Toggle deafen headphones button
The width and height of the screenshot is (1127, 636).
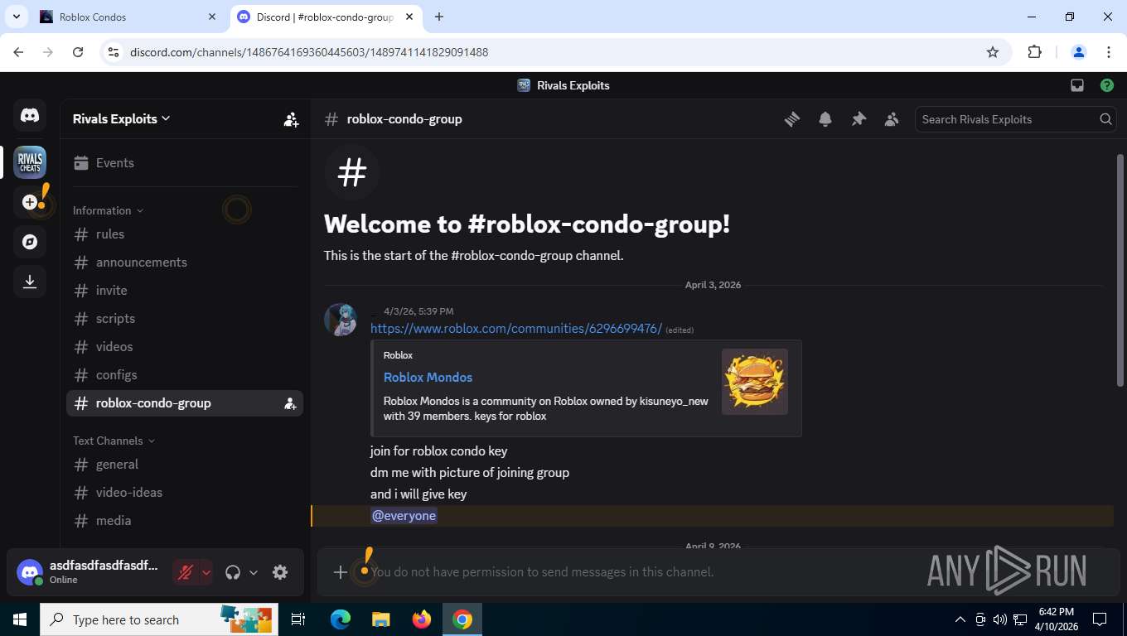[x=233, y=572]
